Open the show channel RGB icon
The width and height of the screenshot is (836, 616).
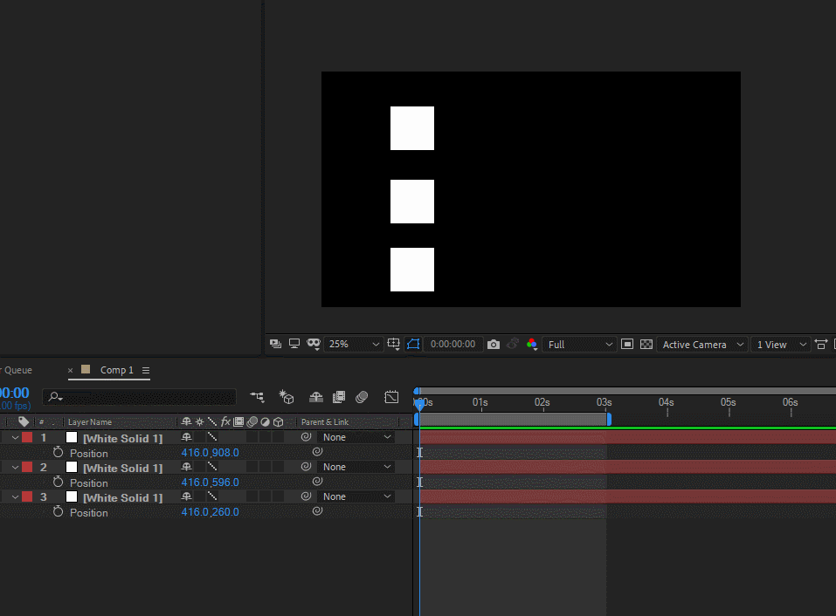point(532,345)
